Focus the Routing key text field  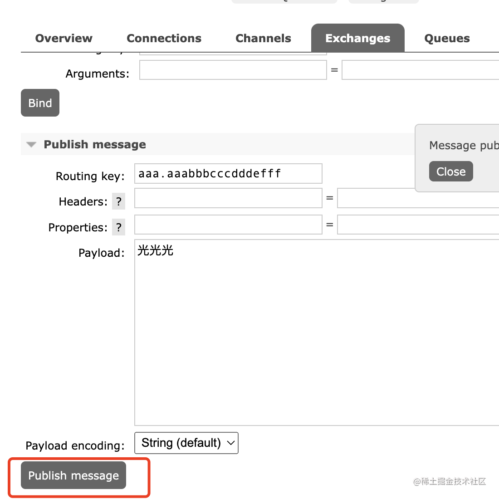(228, 174)
